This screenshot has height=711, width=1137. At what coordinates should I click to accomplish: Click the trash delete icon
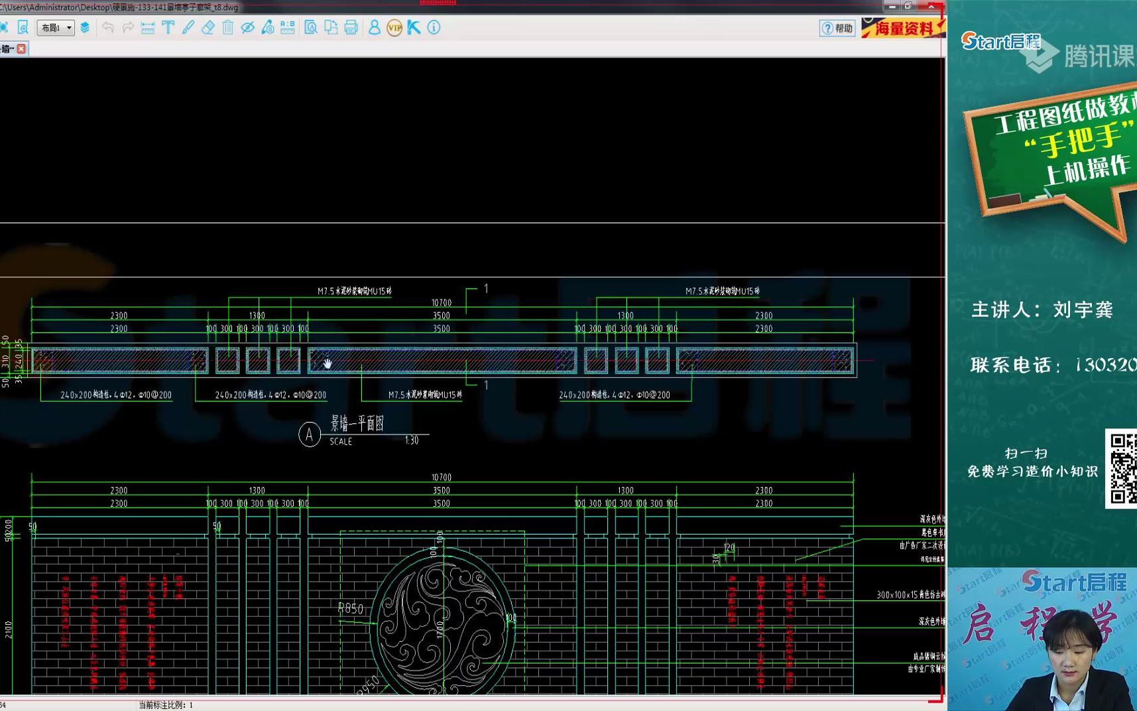click(228, 28)
